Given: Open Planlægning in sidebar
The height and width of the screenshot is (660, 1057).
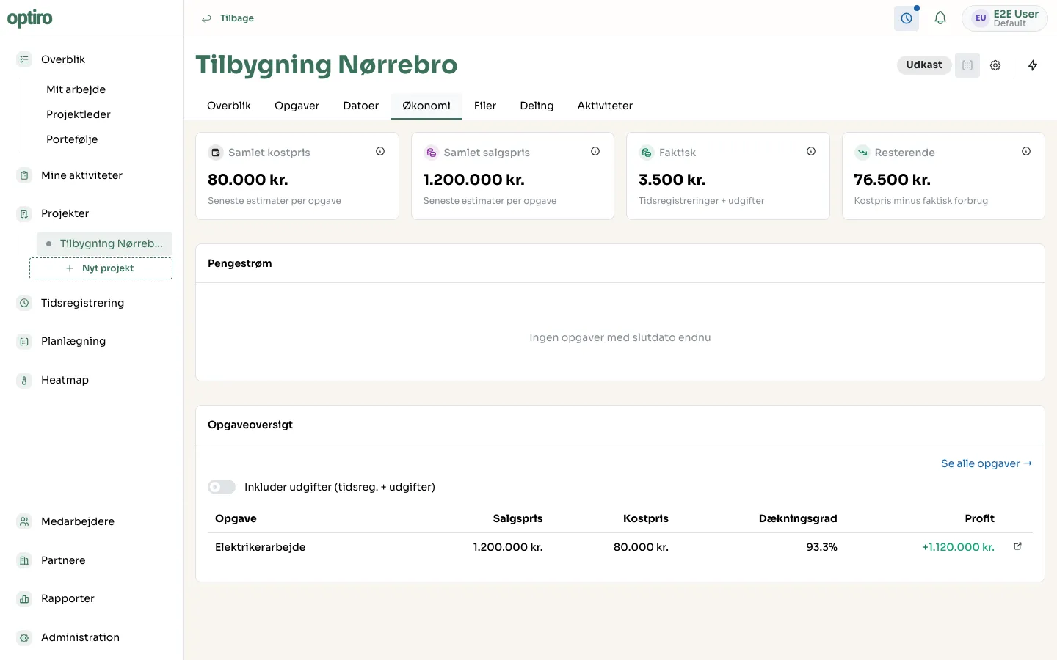Looking at the screenshot, I should pyautogui.click(x=73, y=341).
